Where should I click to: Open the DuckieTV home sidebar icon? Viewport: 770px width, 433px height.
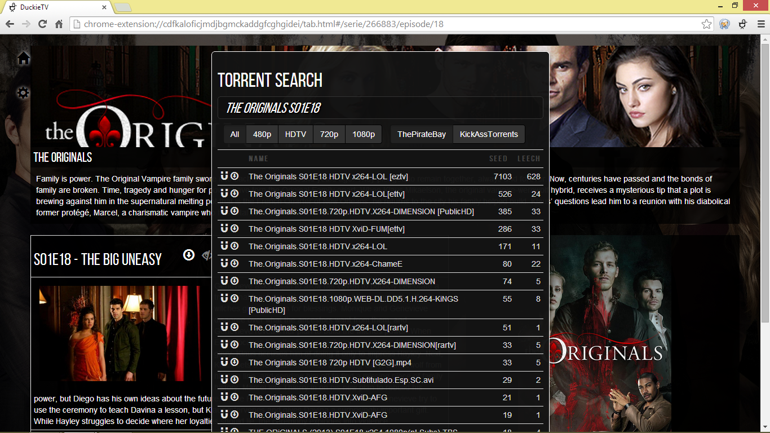point(23,58)
